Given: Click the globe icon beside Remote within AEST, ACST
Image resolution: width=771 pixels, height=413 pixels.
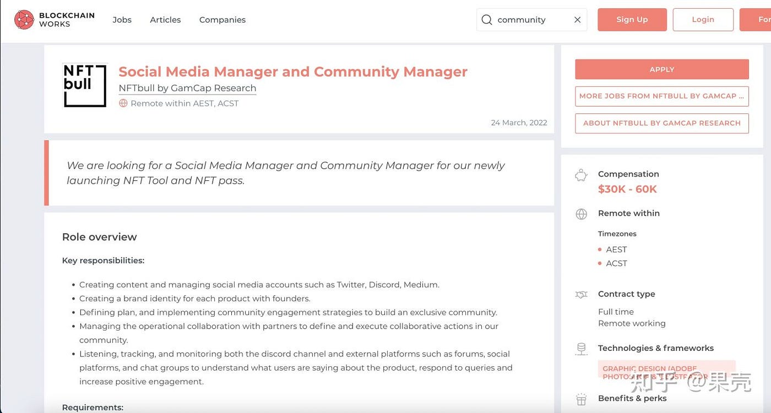Looking at the screenshot, I should [123, 103].
